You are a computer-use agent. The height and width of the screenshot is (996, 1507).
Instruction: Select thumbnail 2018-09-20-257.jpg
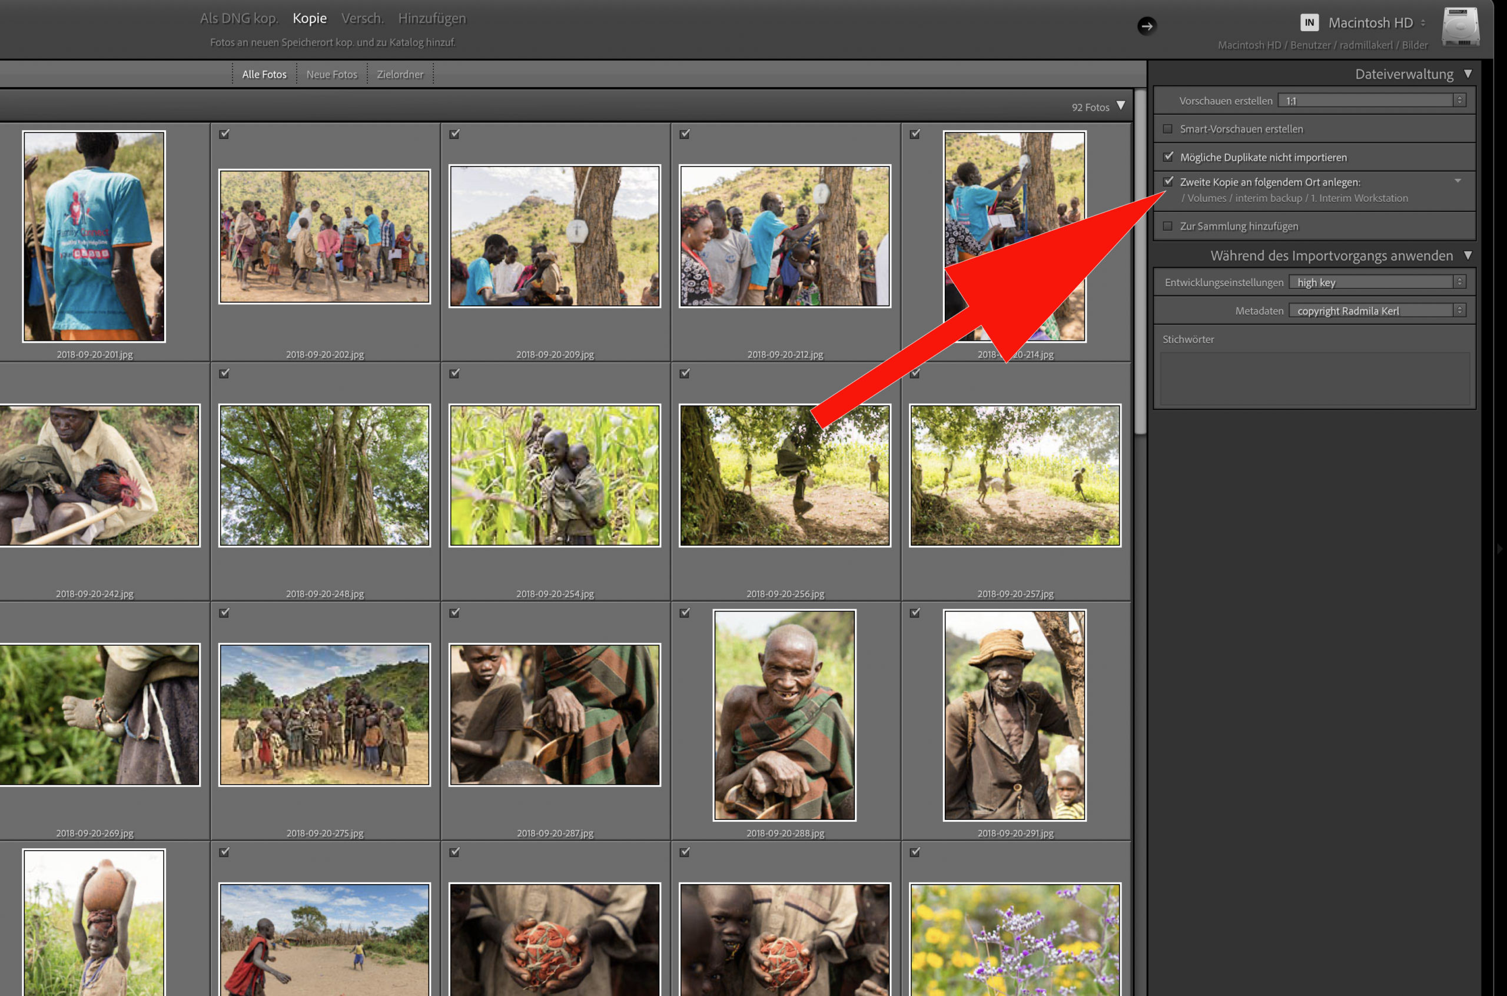click(1015, 475)
